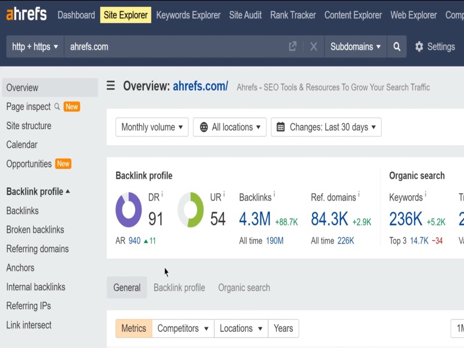Open Changes: Last 30 days dropdown

point(326,127)
